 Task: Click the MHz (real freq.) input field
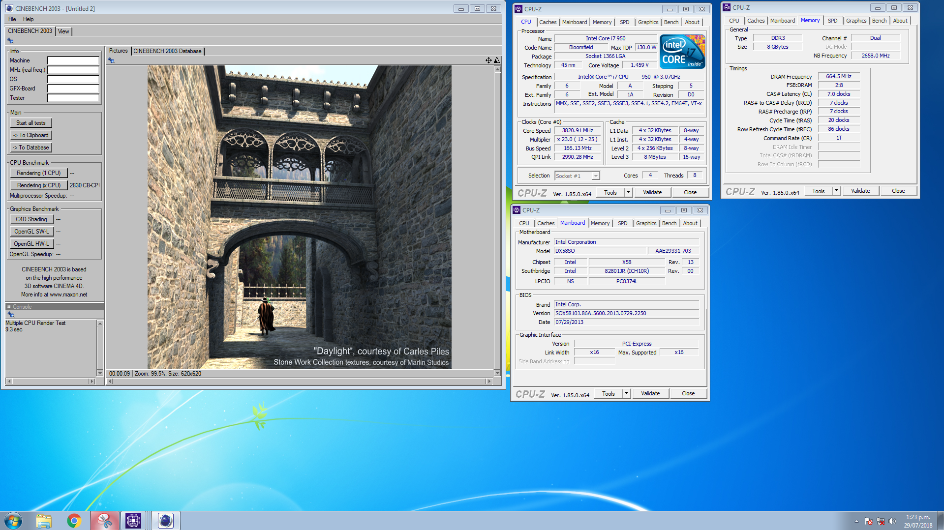tap(73, 70)
